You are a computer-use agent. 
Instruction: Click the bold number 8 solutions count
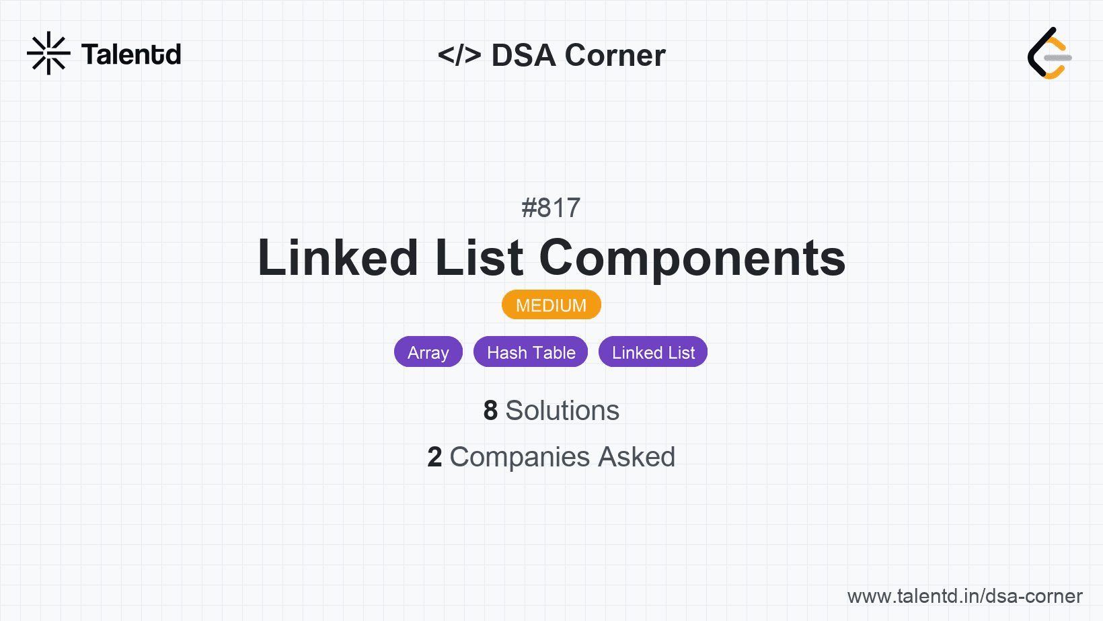(490, 411)
